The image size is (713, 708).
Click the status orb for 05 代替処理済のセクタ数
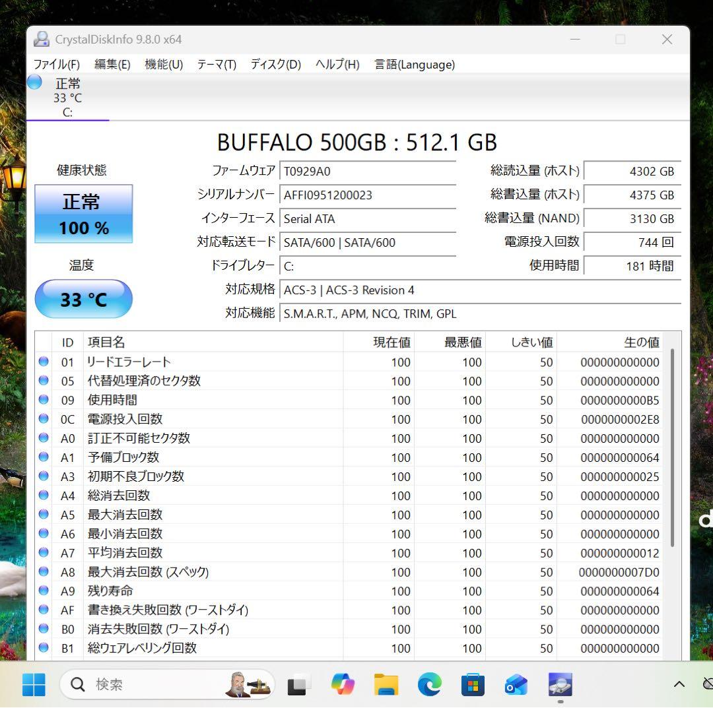pos(44,380)
